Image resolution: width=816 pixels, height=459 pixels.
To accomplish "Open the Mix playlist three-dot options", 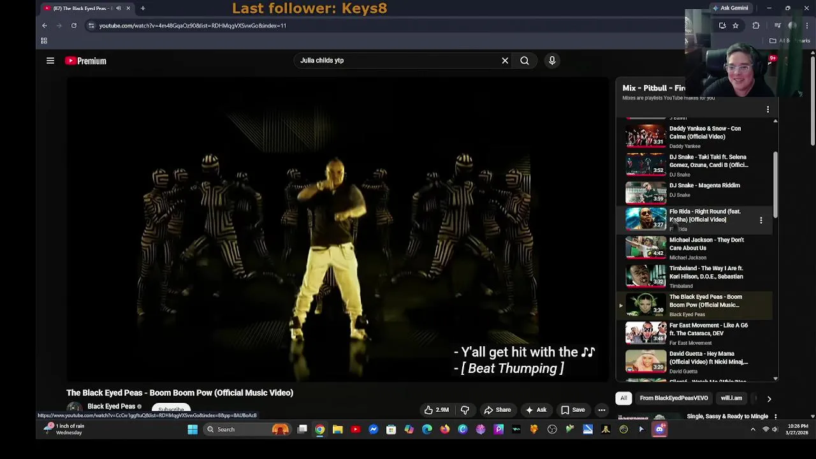I will [768, 109].
